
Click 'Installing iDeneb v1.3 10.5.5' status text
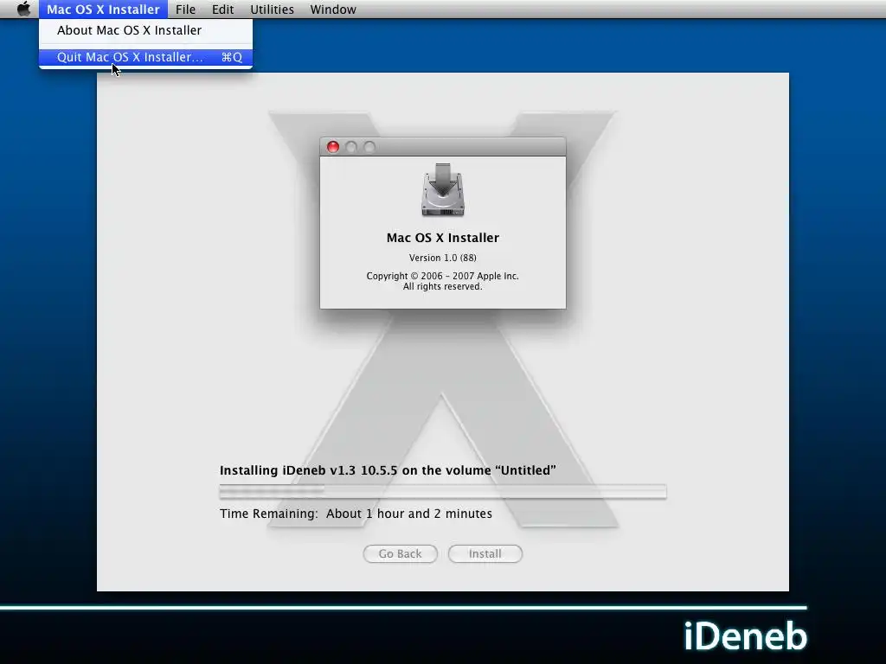tap(388, 470)
